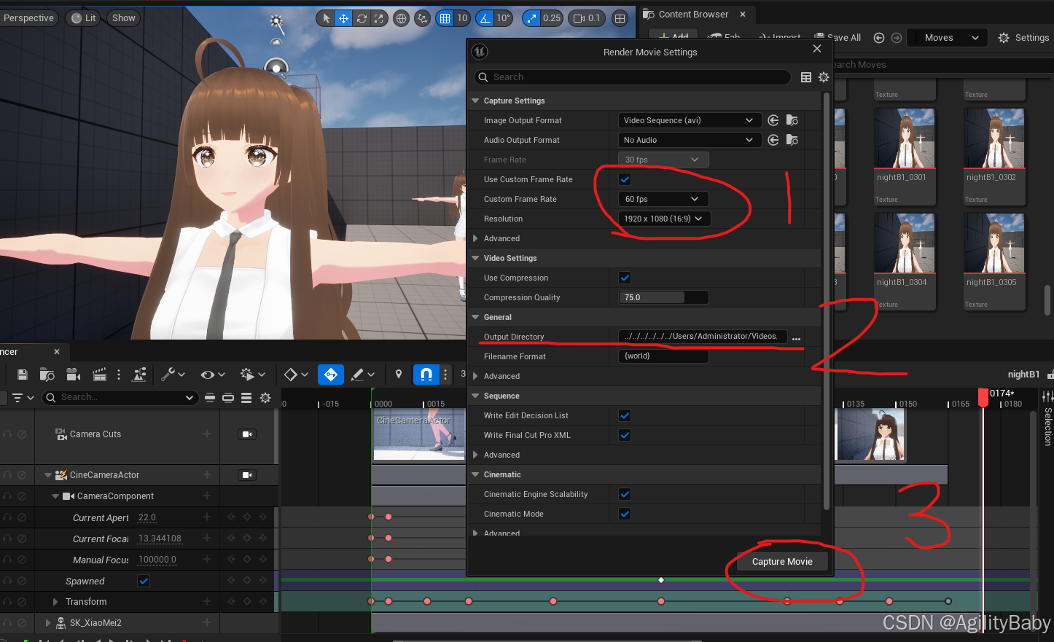Open Sequencer actions wrench menu

173,375
